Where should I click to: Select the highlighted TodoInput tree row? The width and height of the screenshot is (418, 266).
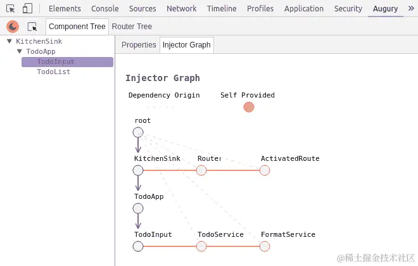(x=67, y=62)
